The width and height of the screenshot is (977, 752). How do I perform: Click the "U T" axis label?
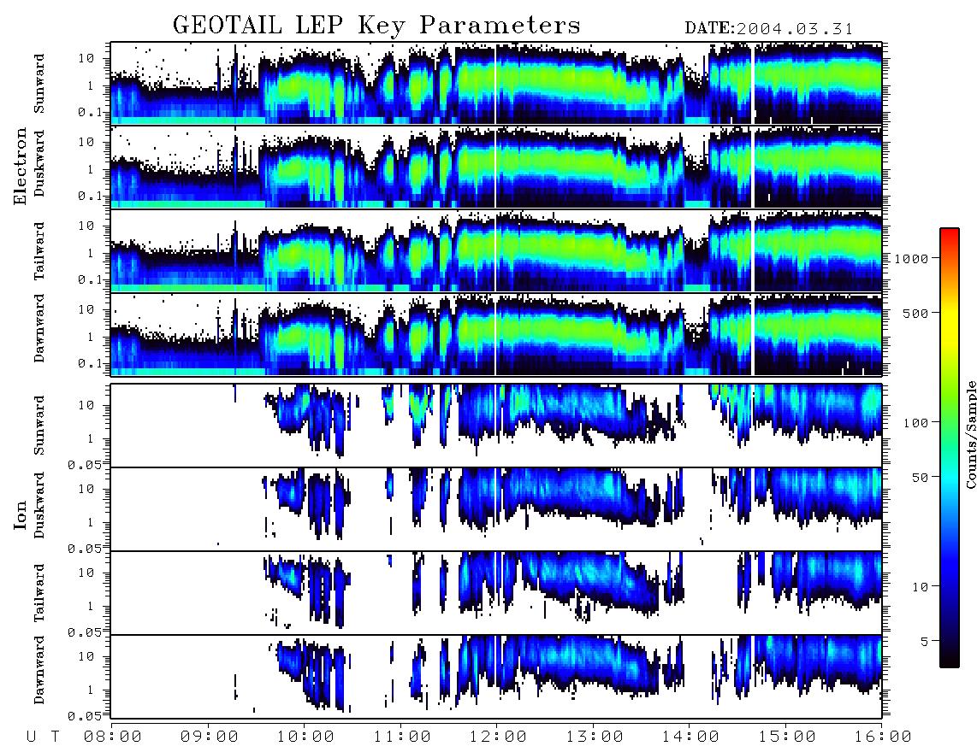pos(43,737)
